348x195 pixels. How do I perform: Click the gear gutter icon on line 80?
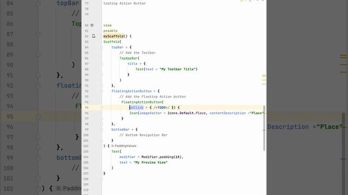92,25
